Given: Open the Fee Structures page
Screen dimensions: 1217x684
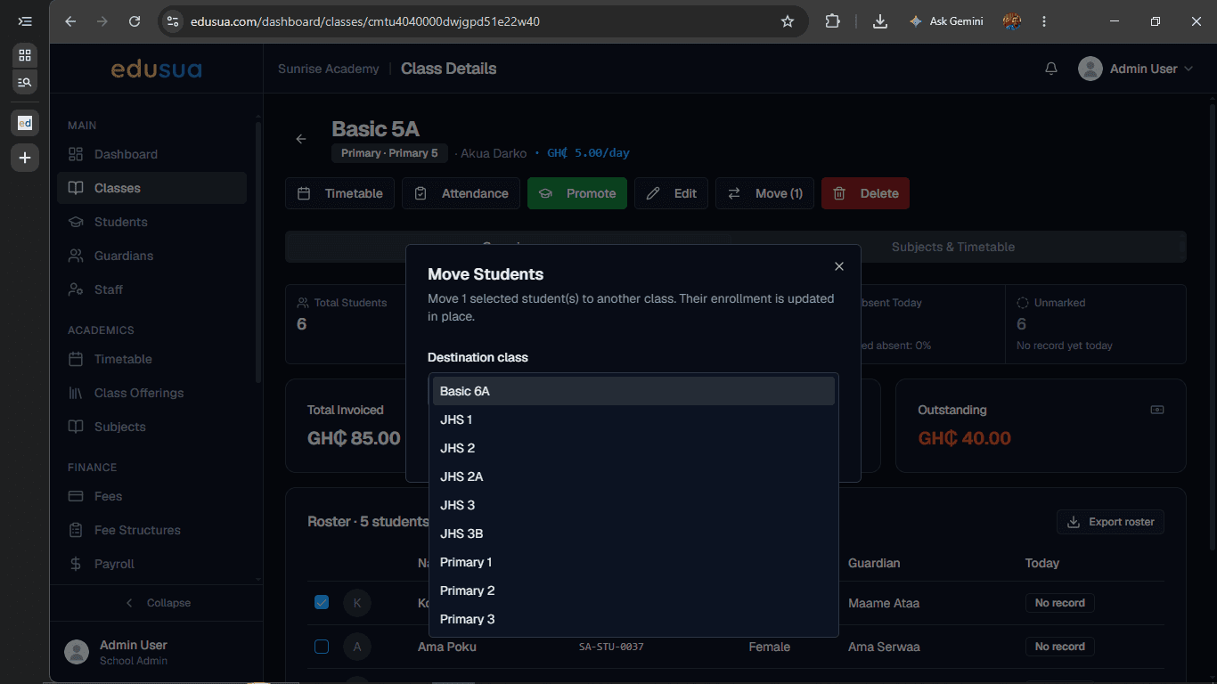Looking at the screenshot, I should pos(151,530).
